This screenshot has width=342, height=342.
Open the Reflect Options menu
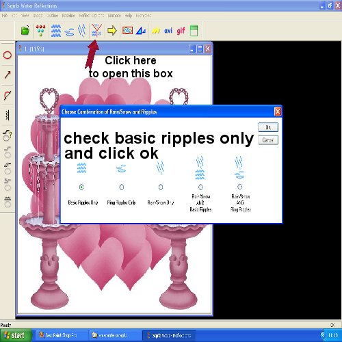pyautogui.click(x=92, y=16)
